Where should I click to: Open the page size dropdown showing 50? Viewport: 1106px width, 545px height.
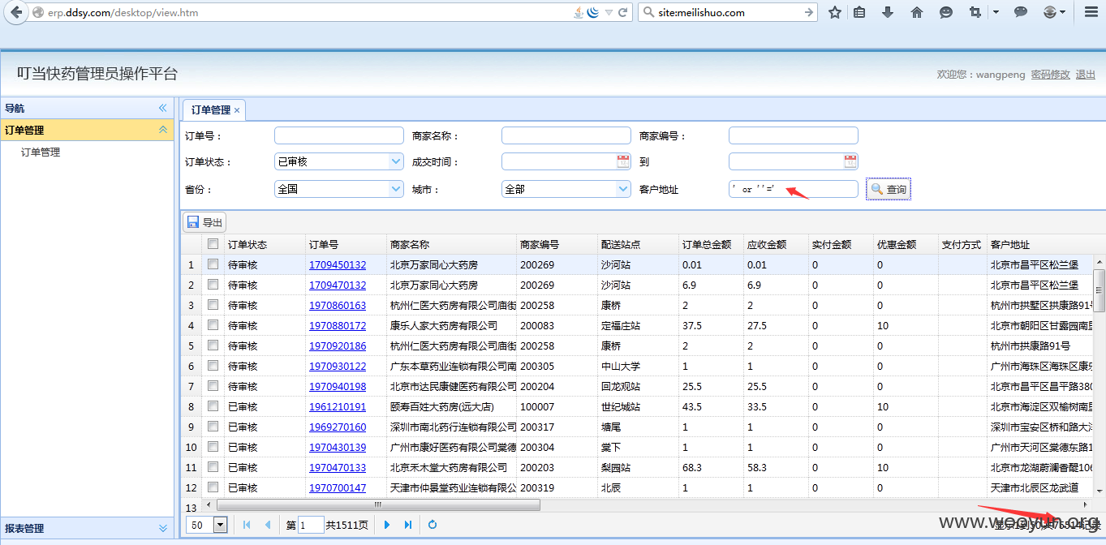tap(220, 525)
